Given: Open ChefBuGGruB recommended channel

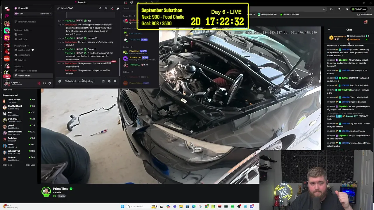Looking at the screenshot, I should 18,107.
